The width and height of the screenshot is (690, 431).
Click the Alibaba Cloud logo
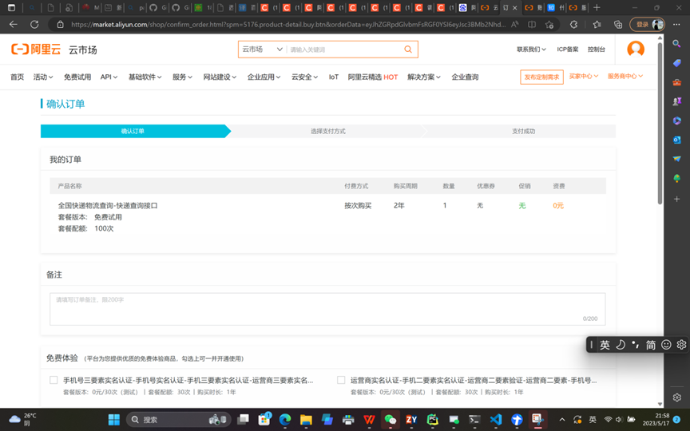pos(36,49)
